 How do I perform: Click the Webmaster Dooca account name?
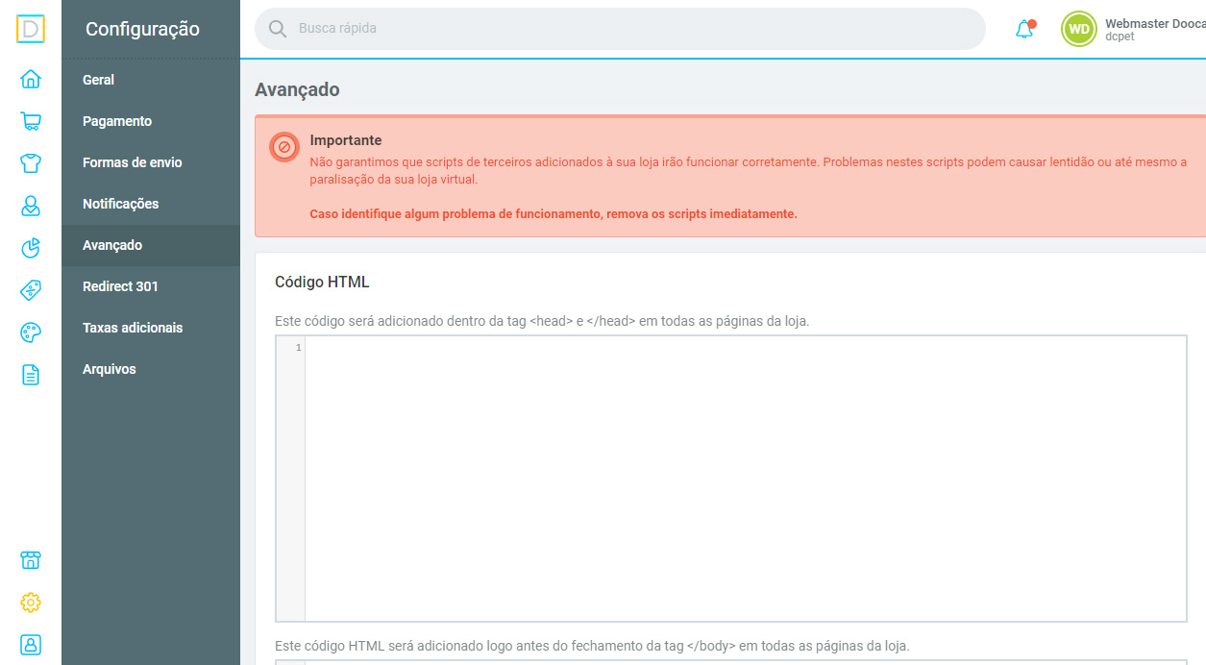[1155, 23]
